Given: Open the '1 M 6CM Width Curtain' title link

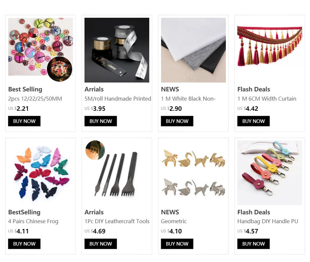Looking at the screenshot, I should click(267, 99).
